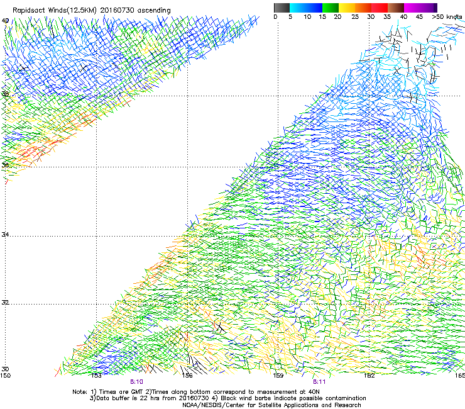Click the latitude label '30'
The width and height of the screenshot is (465, 409).
[5, 369]
